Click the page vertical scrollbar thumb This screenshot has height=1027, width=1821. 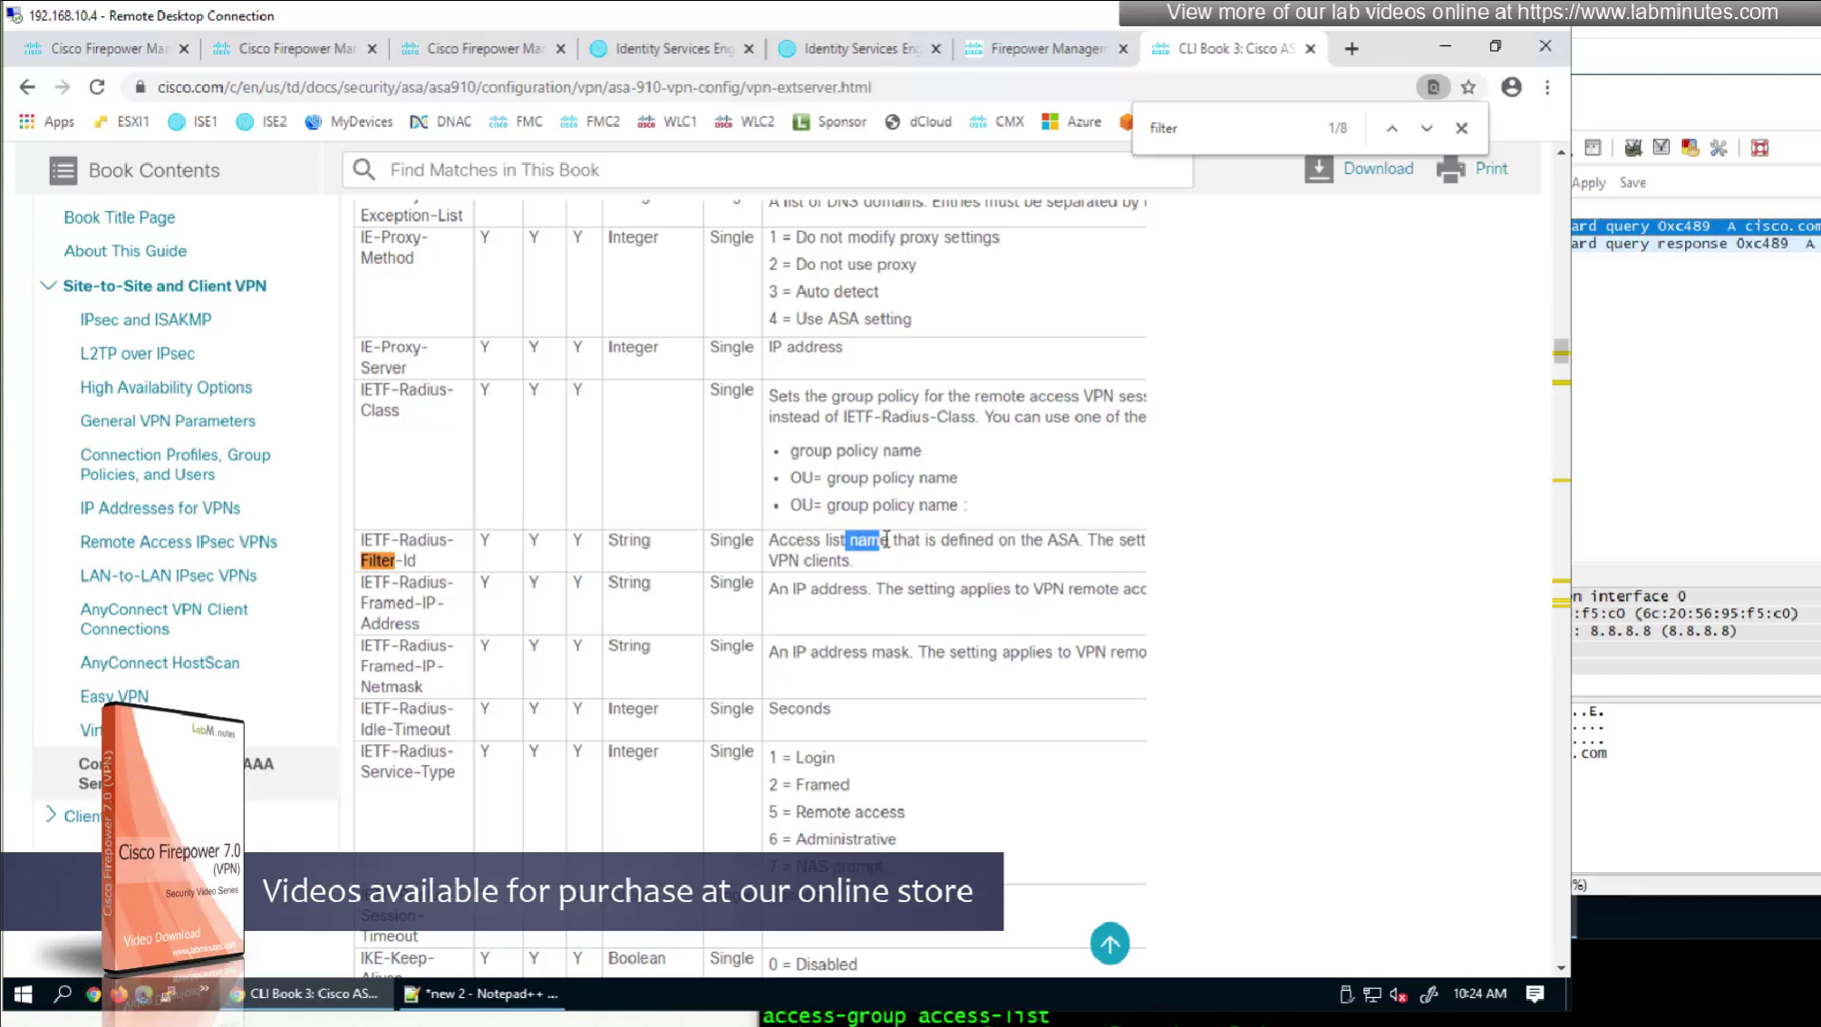1561,351
